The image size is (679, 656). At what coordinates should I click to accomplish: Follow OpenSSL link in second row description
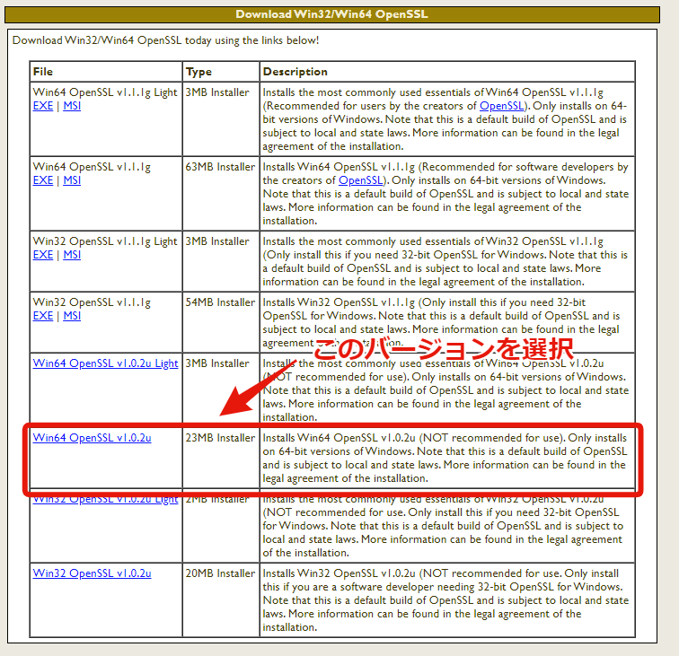tap(361, 180)
